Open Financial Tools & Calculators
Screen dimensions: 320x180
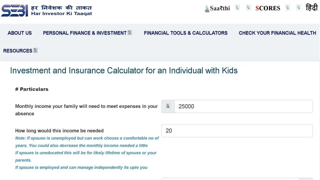(185, 33)
